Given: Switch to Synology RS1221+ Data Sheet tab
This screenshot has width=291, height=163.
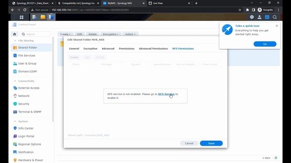Looking at the screenshot, I should (x=33, y=3).
